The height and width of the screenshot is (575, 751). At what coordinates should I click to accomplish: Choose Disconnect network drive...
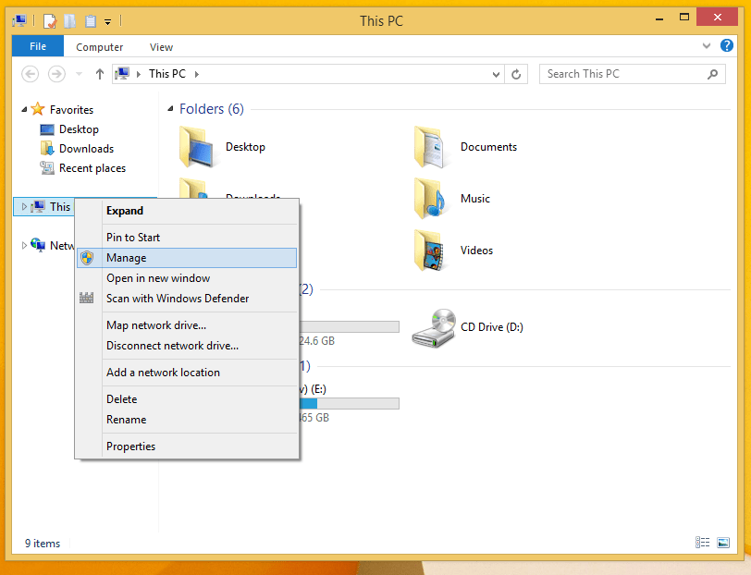click(187, 346)
